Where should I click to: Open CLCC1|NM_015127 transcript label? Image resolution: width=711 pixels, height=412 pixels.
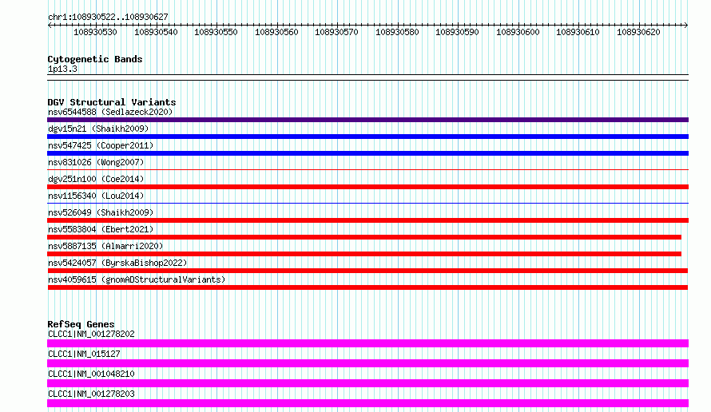pos(84,354)
